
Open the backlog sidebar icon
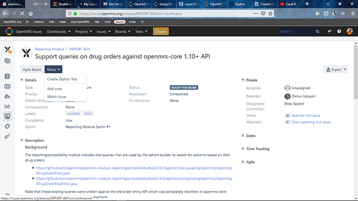point(7,76)
